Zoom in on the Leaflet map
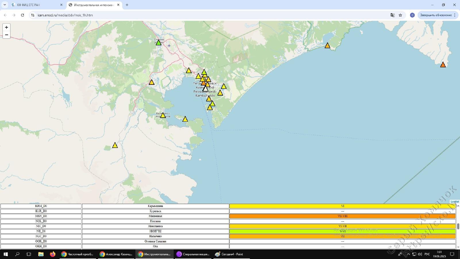The image size is (460, 259). [6, 27]
